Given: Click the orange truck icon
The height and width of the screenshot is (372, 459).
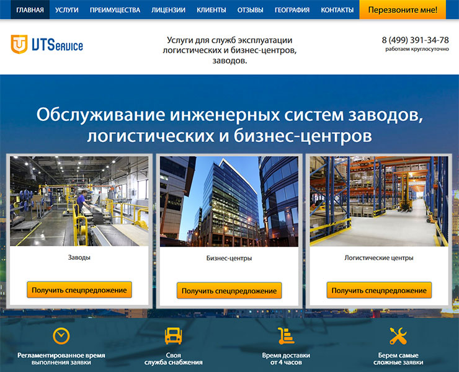Looking at the screenshot, I should (173, 336).
